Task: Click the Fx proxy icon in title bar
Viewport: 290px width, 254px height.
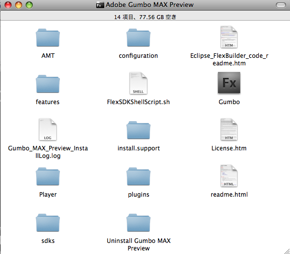Action: coord(100,5)
